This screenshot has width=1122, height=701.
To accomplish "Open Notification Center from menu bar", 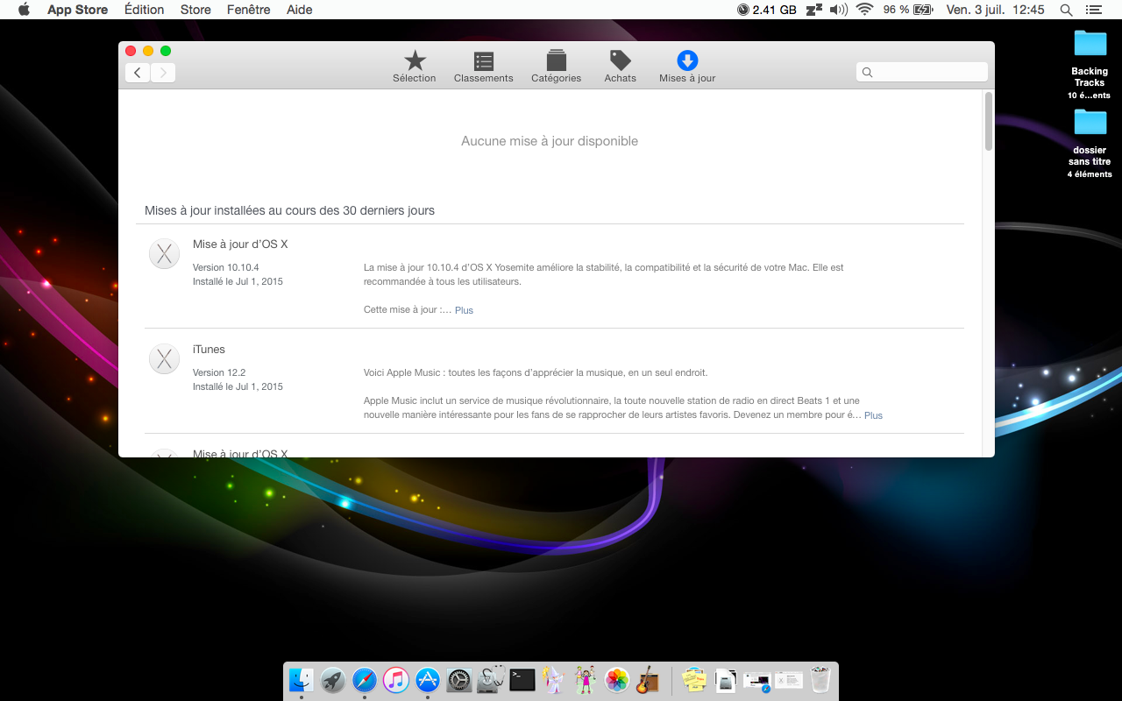I will (1093, 10).
